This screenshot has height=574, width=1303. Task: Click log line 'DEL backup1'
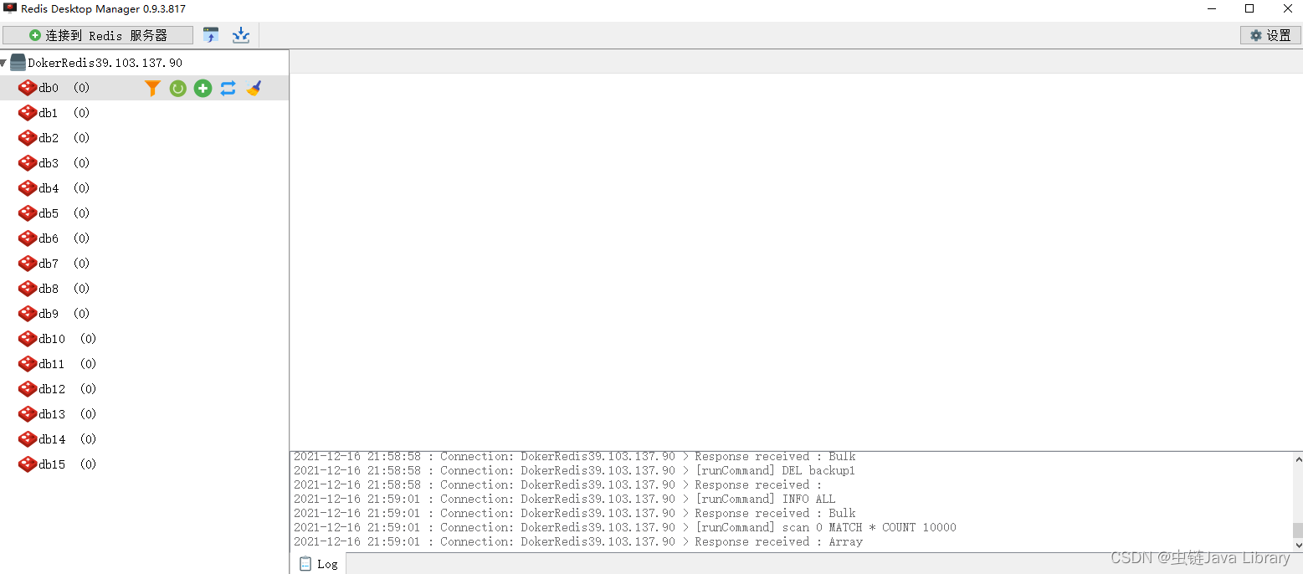[574, 470]
